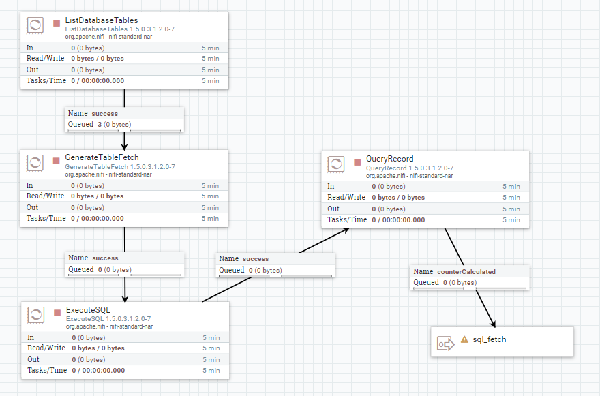Click the QueryRecord processor icon
This screenshot has height=396, width=600.
point(336,164)
